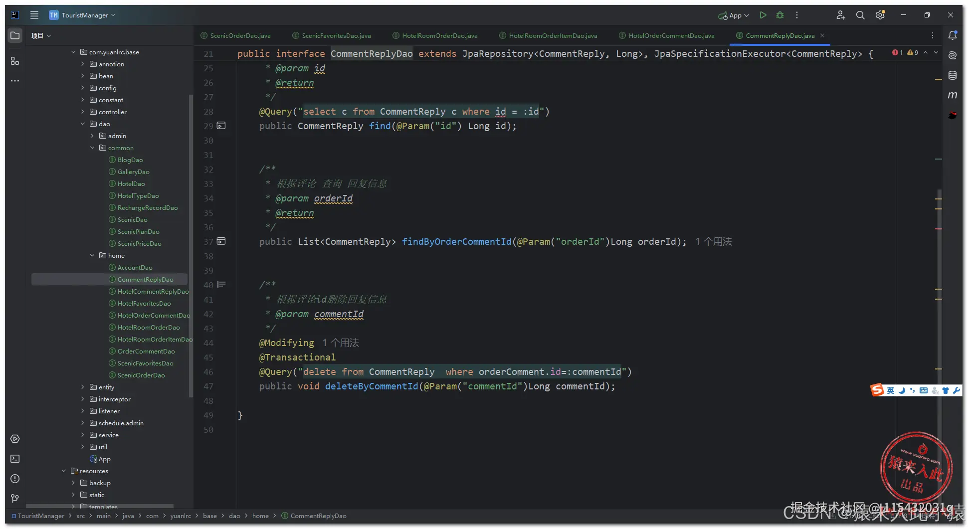Show more tool windows ellipsis

[15, 81]
